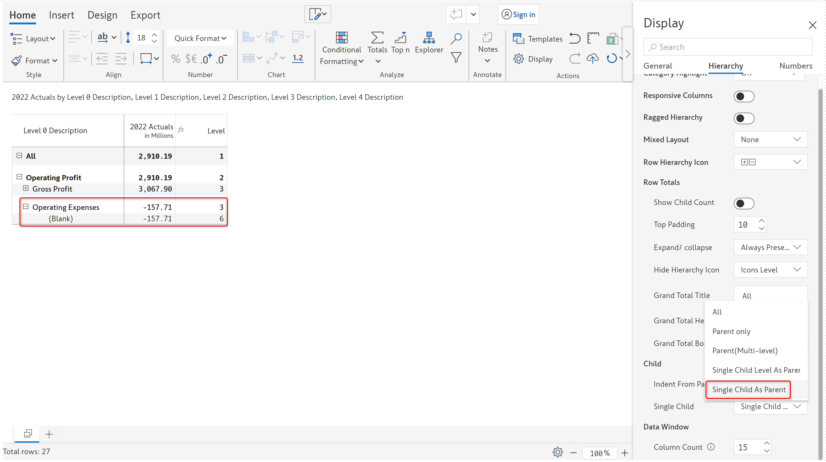Close the Display panel
This screenshot has height=462, width=826.
click(x=812, y=25)
